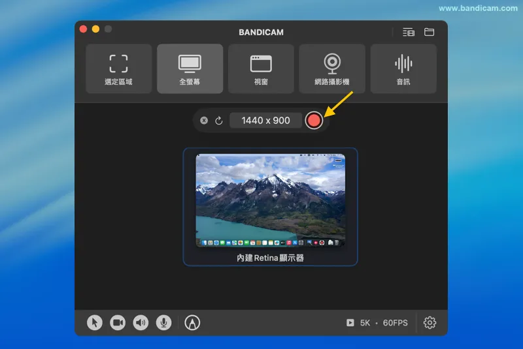
Task: Select the 選定區域 capture mode
Action: tap(119, 68)
